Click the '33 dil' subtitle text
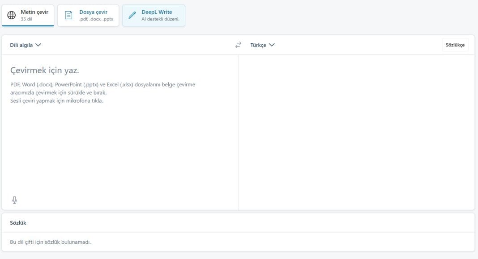The height and width of the screenshot is (259, 478). point(26,19)
